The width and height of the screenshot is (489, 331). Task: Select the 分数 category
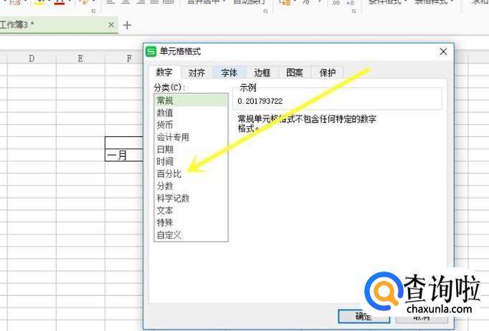(165, 186)
